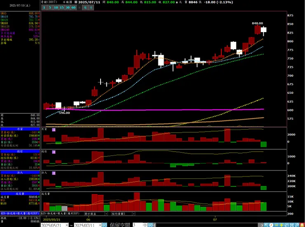Click the small square icon before date 2025/07/11

pos(76,2)
